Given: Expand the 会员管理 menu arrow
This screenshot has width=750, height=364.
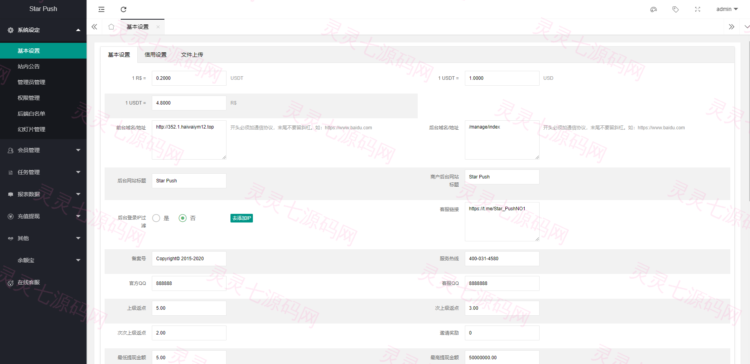Looking at the screenshot, I should pyautogui.click(x=78, y=150).
